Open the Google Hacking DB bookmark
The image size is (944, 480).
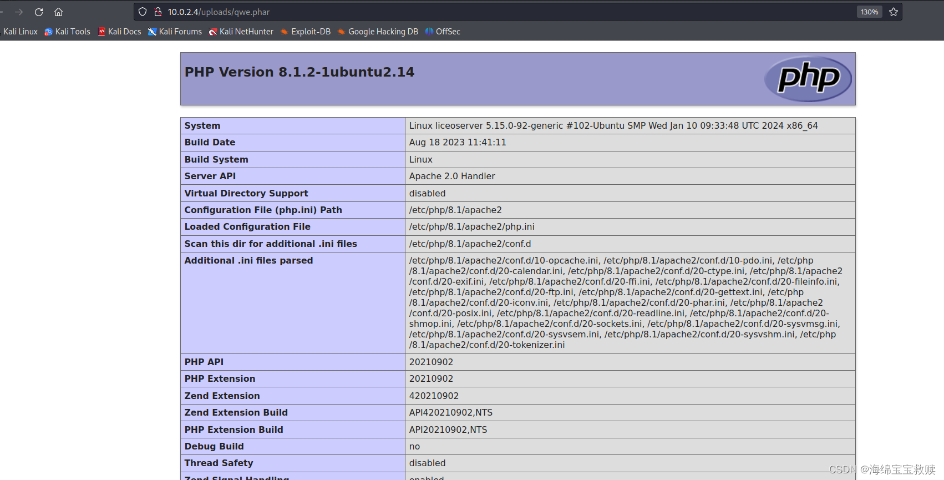point(378,32)
